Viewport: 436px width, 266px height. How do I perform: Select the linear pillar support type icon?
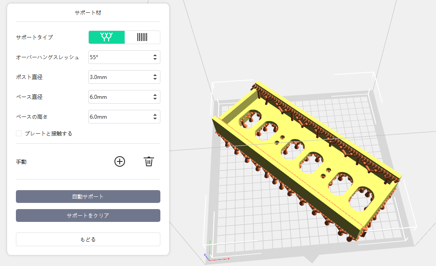pos(142,37)
